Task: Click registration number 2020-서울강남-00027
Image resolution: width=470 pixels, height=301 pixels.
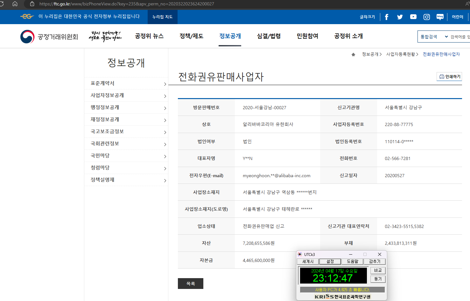Action: (264, 108)
